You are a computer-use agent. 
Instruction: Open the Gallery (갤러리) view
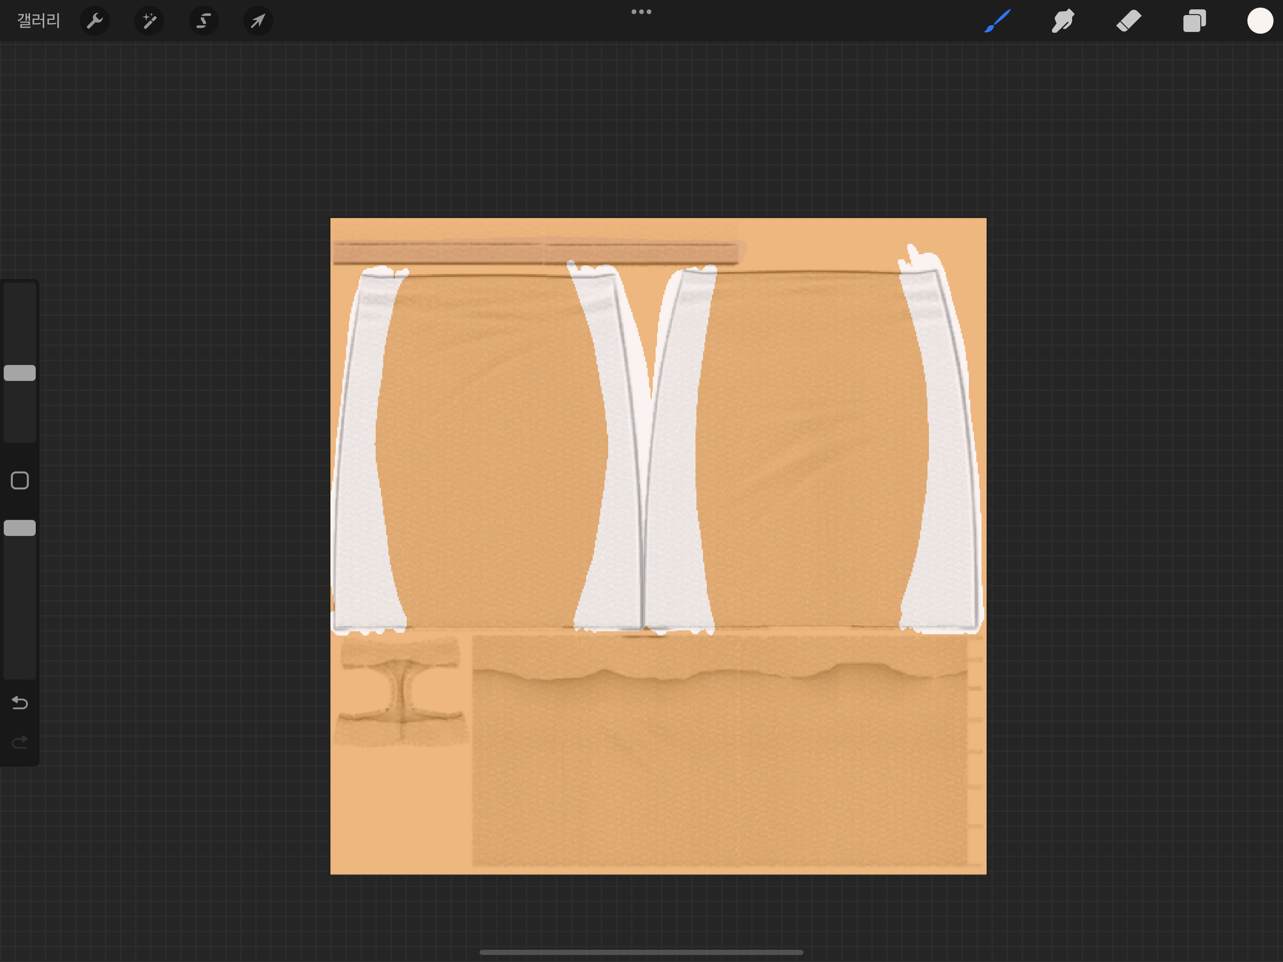(39, 21)
